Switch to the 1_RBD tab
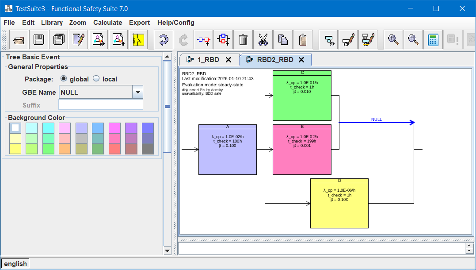476x270 pixels. tap(208, 60)
